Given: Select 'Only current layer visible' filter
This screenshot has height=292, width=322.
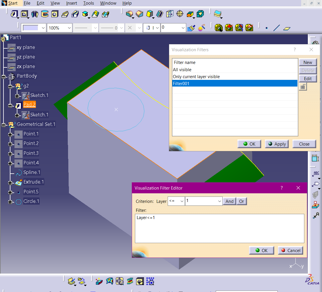Looking at the screenshot, I should 196,77.
